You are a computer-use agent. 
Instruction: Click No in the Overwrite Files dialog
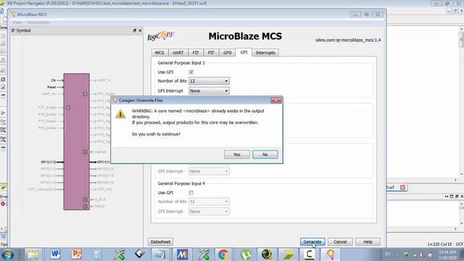coord(265,154)
